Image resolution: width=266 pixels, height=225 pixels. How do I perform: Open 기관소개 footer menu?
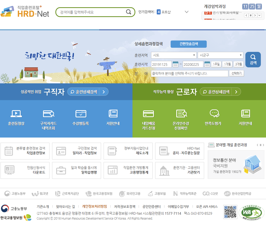[x=43, y=206]
